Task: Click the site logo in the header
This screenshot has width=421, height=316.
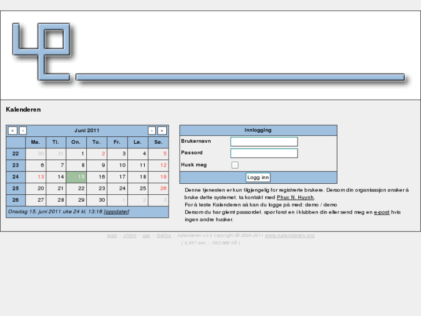Action: (42, 52)
